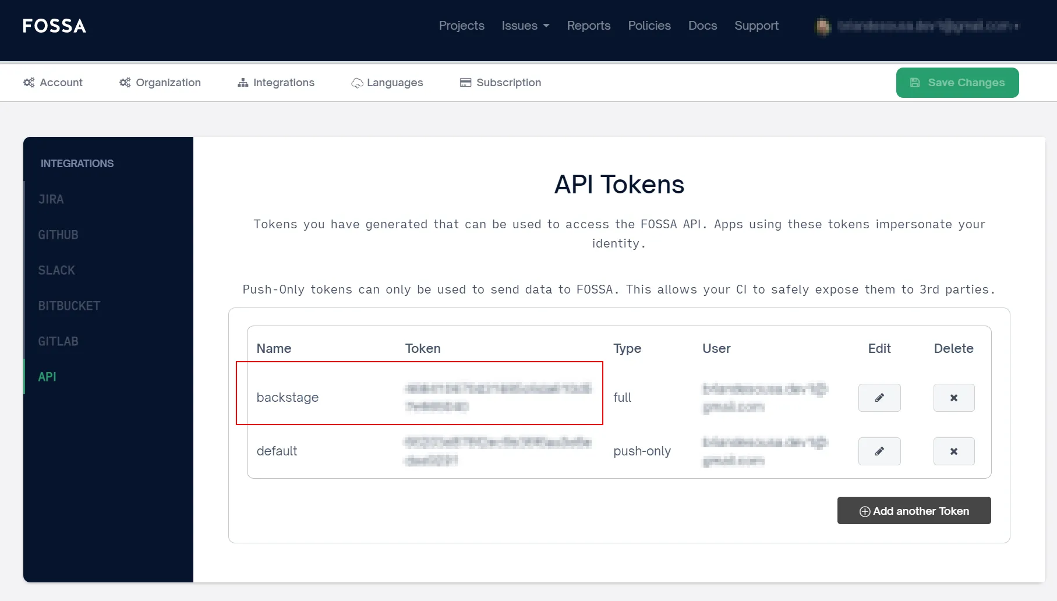The width and height of the screenshot is (1057, 601).
Task: Select the Languages tab
Action: click(x=387, y=83)
